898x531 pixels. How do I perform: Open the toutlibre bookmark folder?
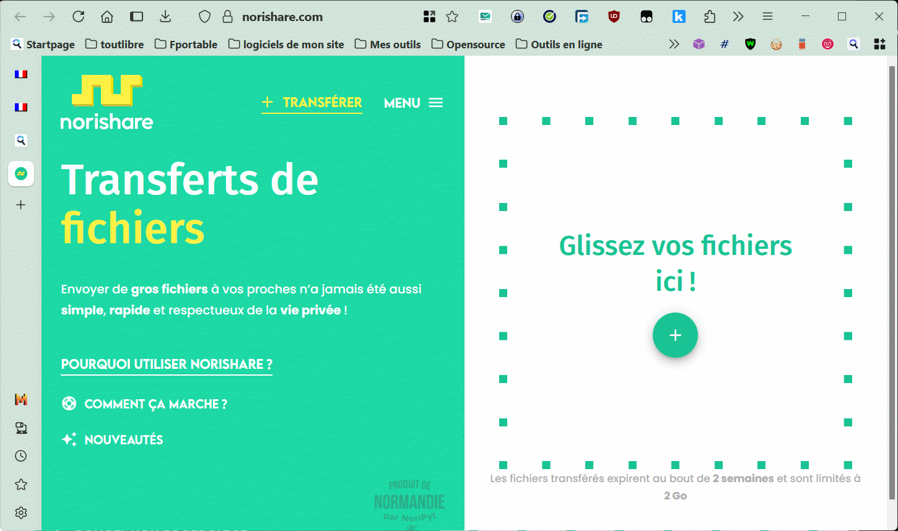[x=115, y=45]
